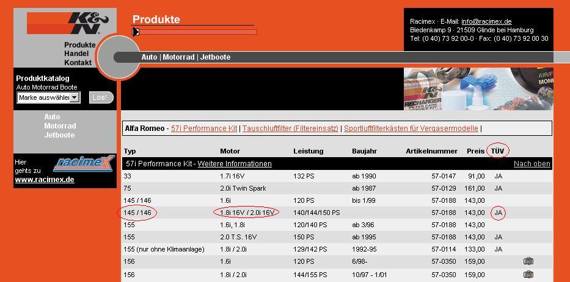Jump to top with Nach oben
Screen dimensions: 570x282
(x=532, y=164)
